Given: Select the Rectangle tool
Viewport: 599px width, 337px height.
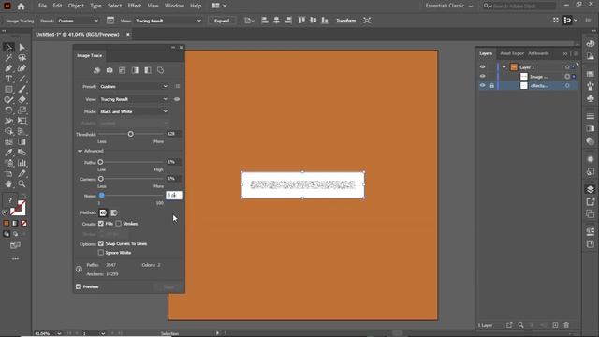Looking at the screenshot, I should pos(8,90).
